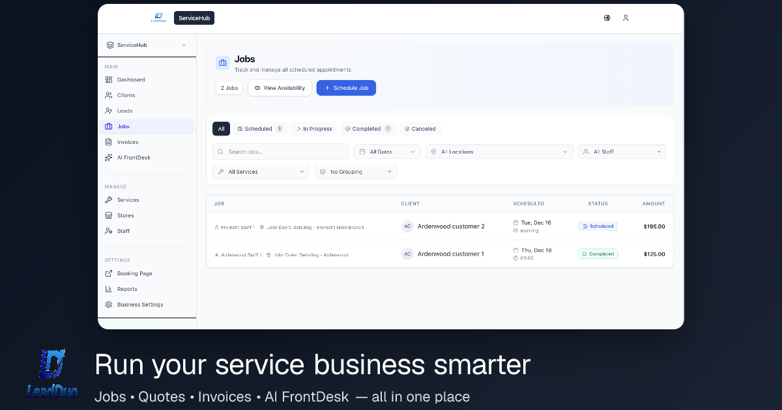Click the Scheduled status badge in the Dec 16 row
This screenshot has width=782, height=410.
pos(598,226)
